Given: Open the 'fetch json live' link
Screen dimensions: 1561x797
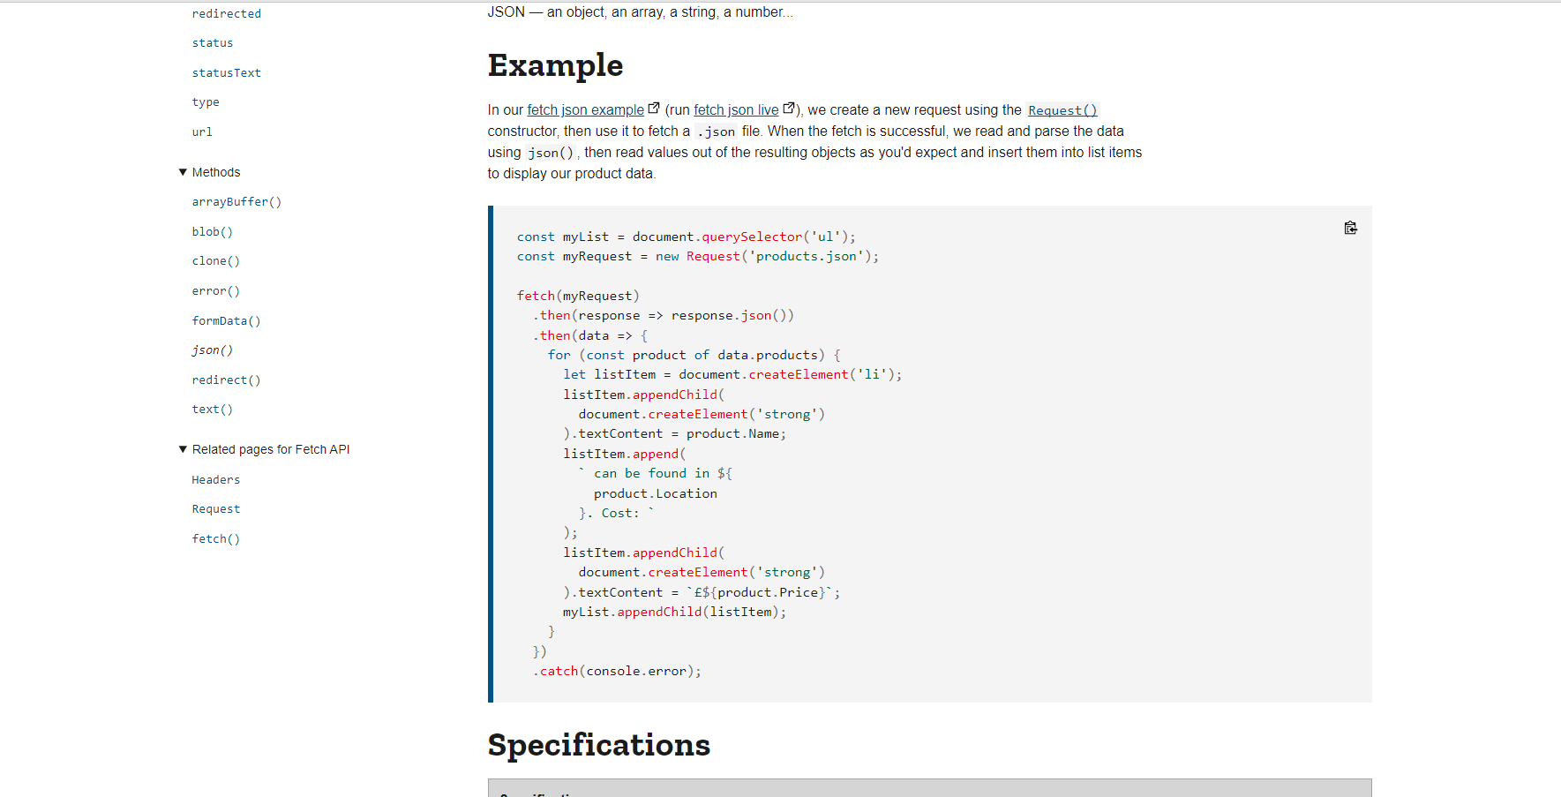Looking at the screenshot, I should tap(736, 109).
